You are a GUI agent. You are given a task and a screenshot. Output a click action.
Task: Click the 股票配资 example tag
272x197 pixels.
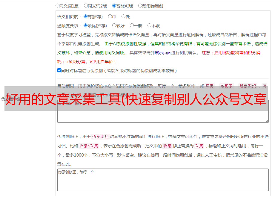[248, 86]
